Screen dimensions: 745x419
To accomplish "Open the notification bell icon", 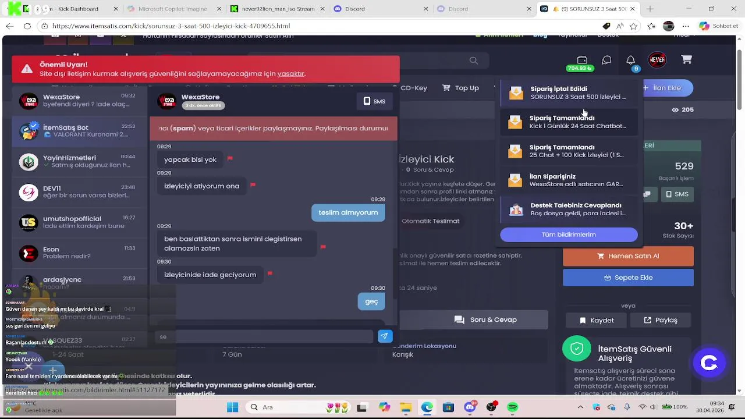I will (630, 60).
